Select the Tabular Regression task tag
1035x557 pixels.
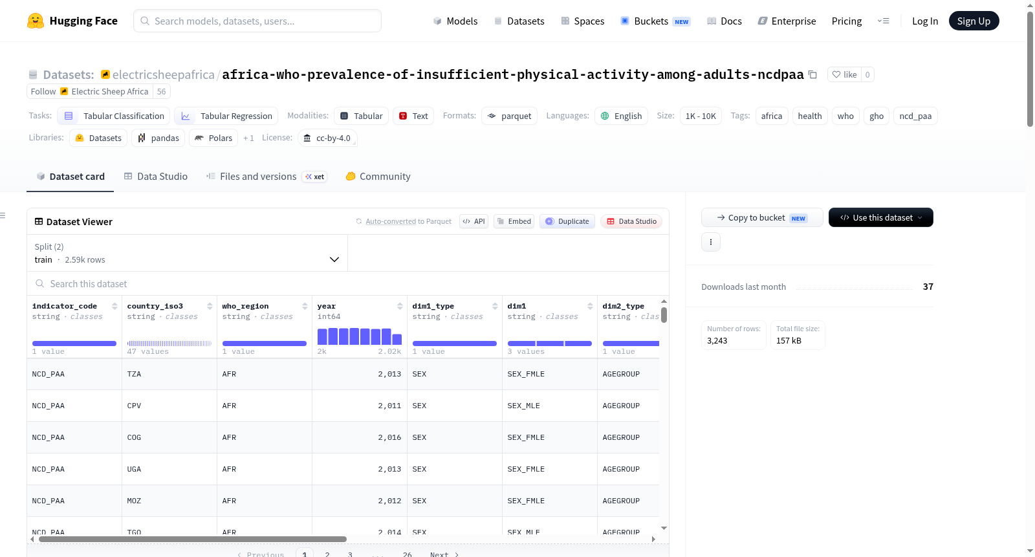[x=226, y=116]
